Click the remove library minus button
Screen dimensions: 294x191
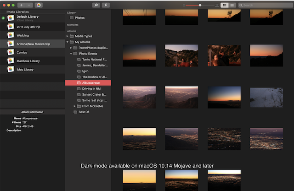[28, 5]
